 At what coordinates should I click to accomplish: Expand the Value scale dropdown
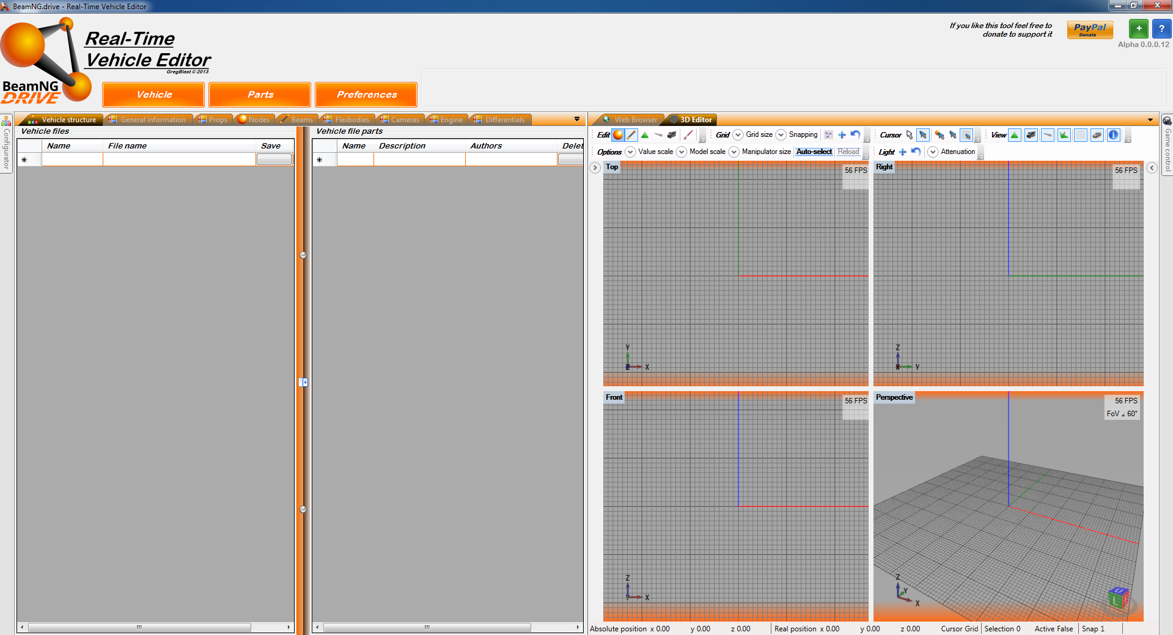[x=630, y=152]
